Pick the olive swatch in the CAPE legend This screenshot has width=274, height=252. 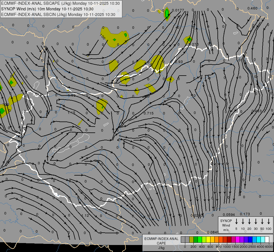191,239
